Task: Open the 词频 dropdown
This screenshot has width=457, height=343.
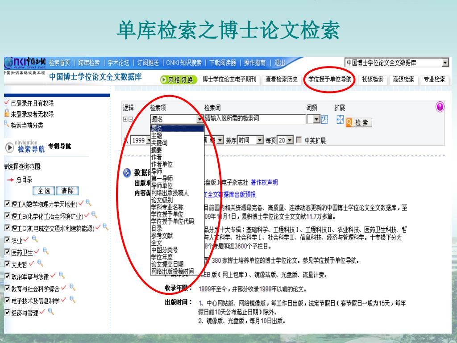Action: click(314, 119)
